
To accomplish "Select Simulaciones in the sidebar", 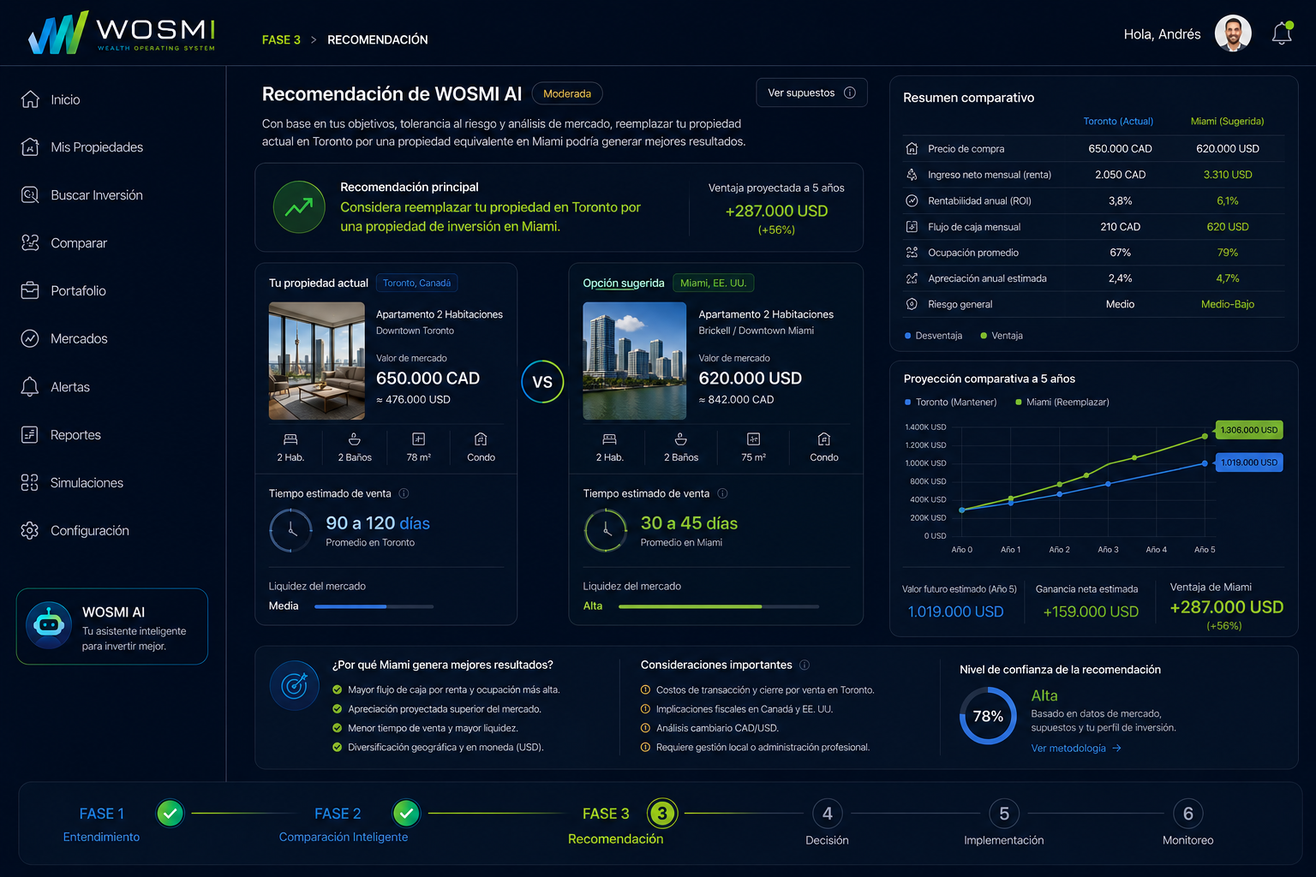I will (72, 483).
